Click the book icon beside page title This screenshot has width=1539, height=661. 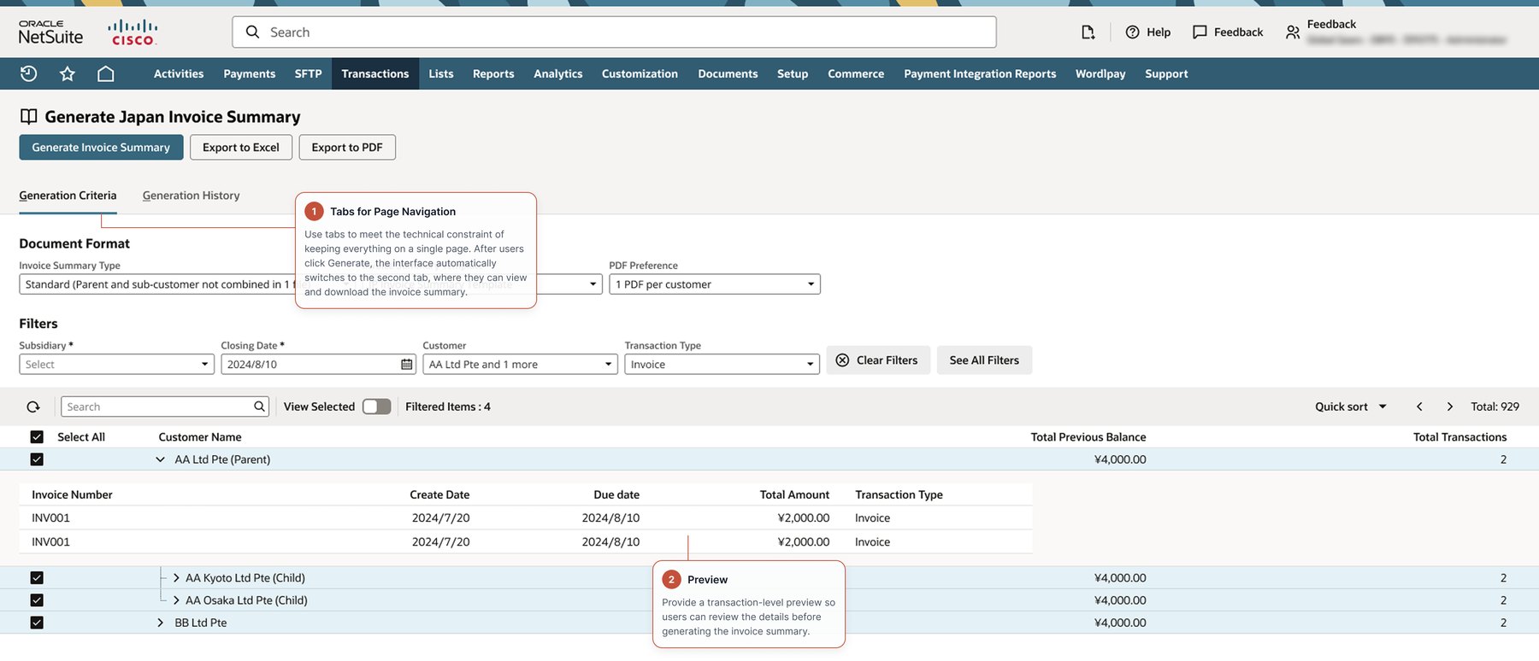pos(29,116)
